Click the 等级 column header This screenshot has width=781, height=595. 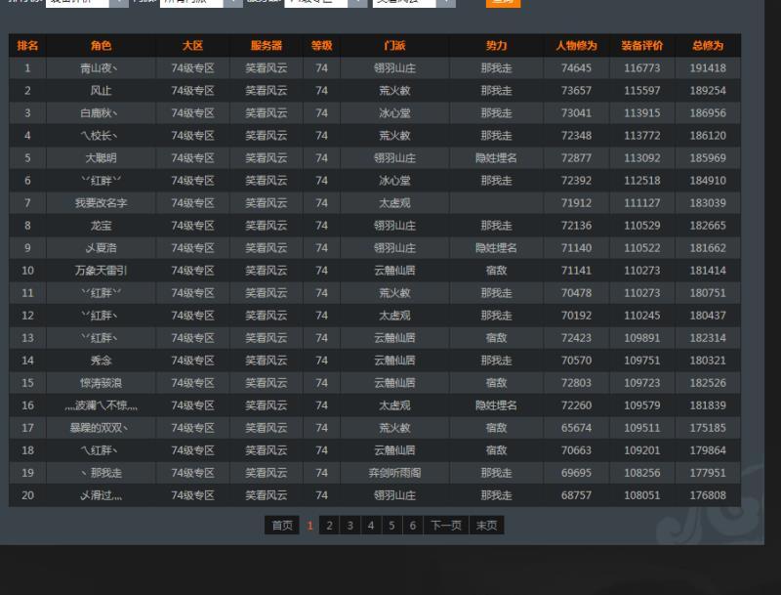tap(322, 46)
